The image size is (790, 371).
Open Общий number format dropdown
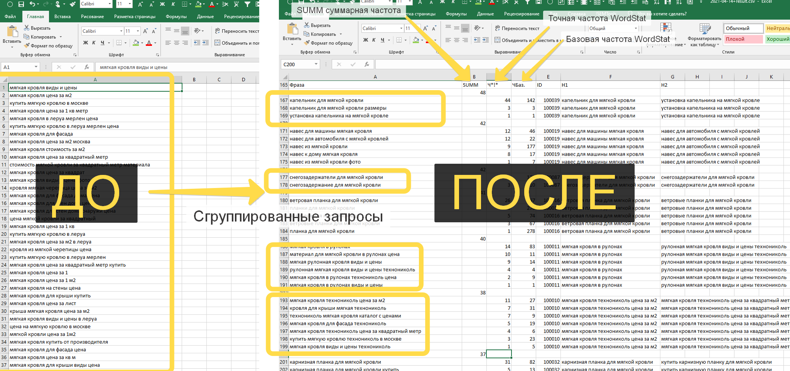point(636,28)
